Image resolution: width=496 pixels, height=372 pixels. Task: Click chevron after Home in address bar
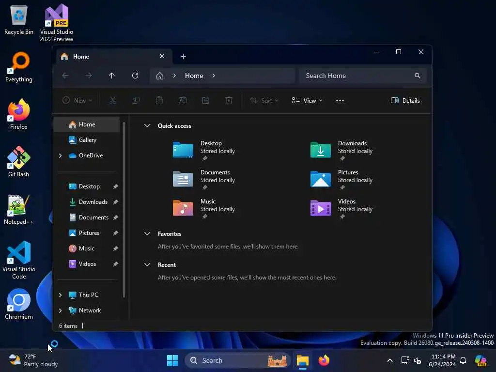[x=214, y=76]
